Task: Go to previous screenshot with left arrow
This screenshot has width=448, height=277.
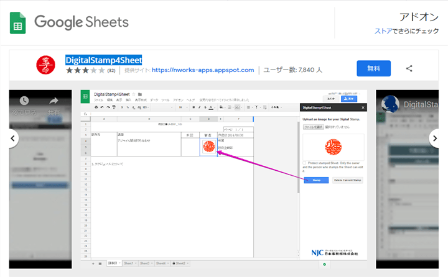Action: (x=12, y=137)
